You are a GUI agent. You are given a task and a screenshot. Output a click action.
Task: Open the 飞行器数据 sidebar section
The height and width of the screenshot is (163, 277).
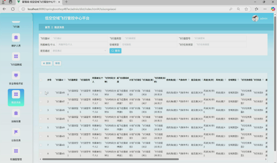pyautogui.click(x=16, y=59)
